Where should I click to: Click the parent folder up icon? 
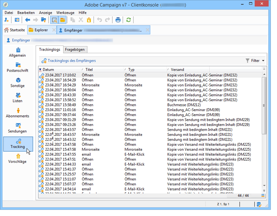click(44, 20)
